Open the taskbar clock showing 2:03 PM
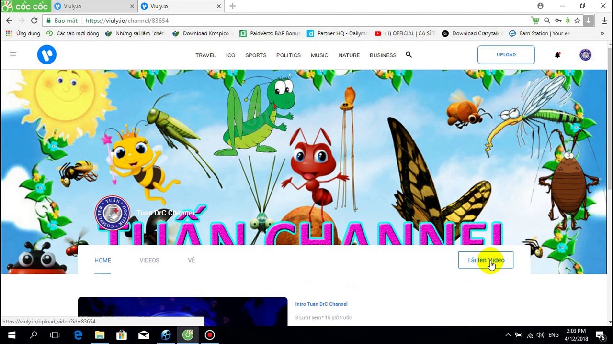613x344 pixels. click(x=576, y=334)
